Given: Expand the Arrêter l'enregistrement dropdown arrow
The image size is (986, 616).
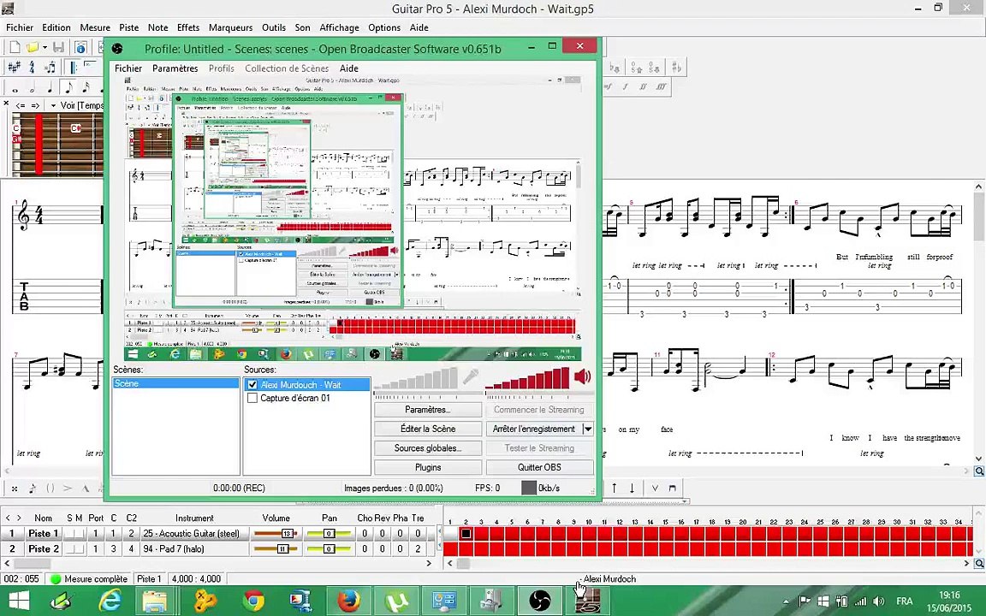Looking at the screenshot, I should pyautogui.click(x=588, y=429).
